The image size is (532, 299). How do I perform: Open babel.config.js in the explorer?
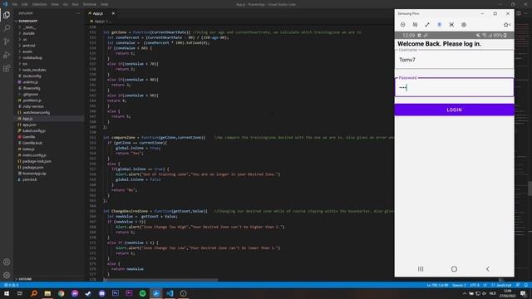tap(34, 131)
